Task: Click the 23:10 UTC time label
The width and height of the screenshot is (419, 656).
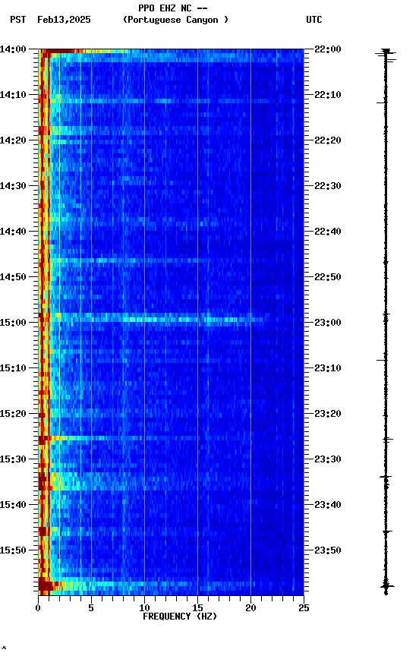Action: [x=328, y=368]
